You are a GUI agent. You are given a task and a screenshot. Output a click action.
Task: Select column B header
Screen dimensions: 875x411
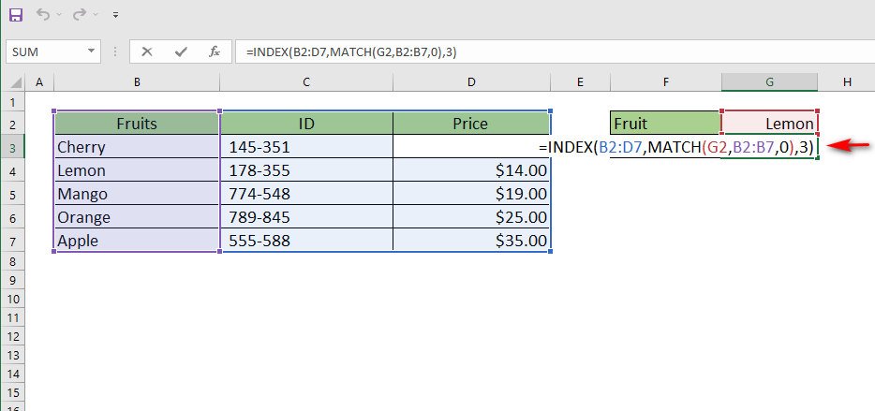(137, 82)
